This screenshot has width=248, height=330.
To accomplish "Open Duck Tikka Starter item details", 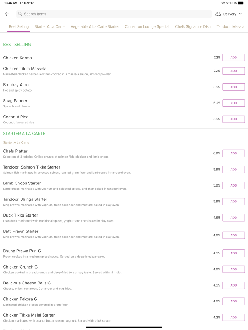I will [x=21, y=216].
